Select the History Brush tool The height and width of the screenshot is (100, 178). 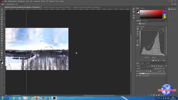pos(2,31)
